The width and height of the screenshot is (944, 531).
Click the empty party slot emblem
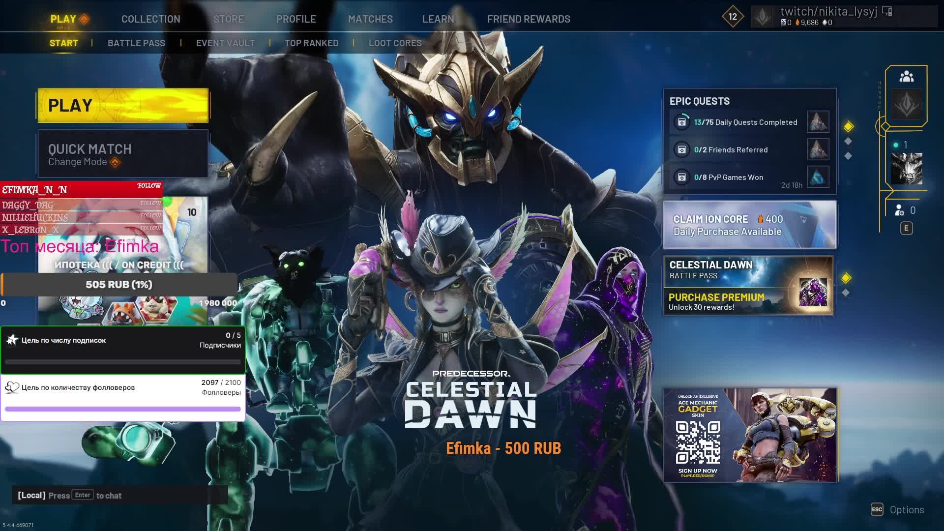[906, 104]
